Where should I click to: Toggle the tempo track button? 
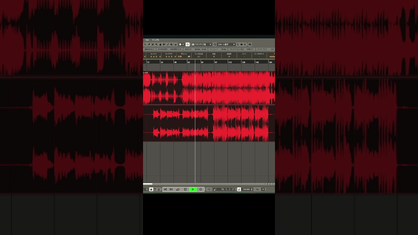[x=239, y=189]
